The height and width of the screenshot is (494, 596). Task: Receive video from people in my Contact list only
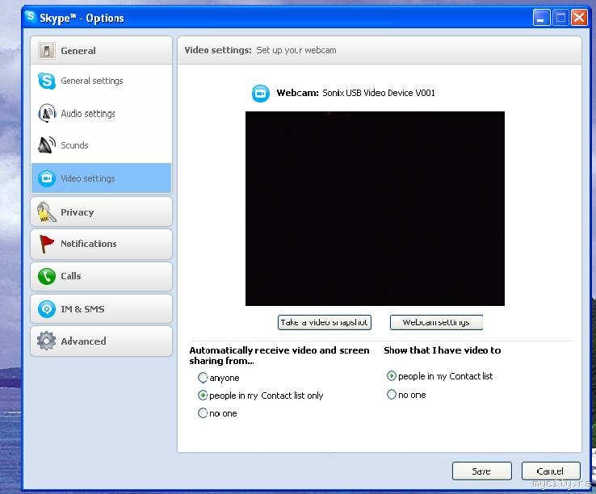203,396
